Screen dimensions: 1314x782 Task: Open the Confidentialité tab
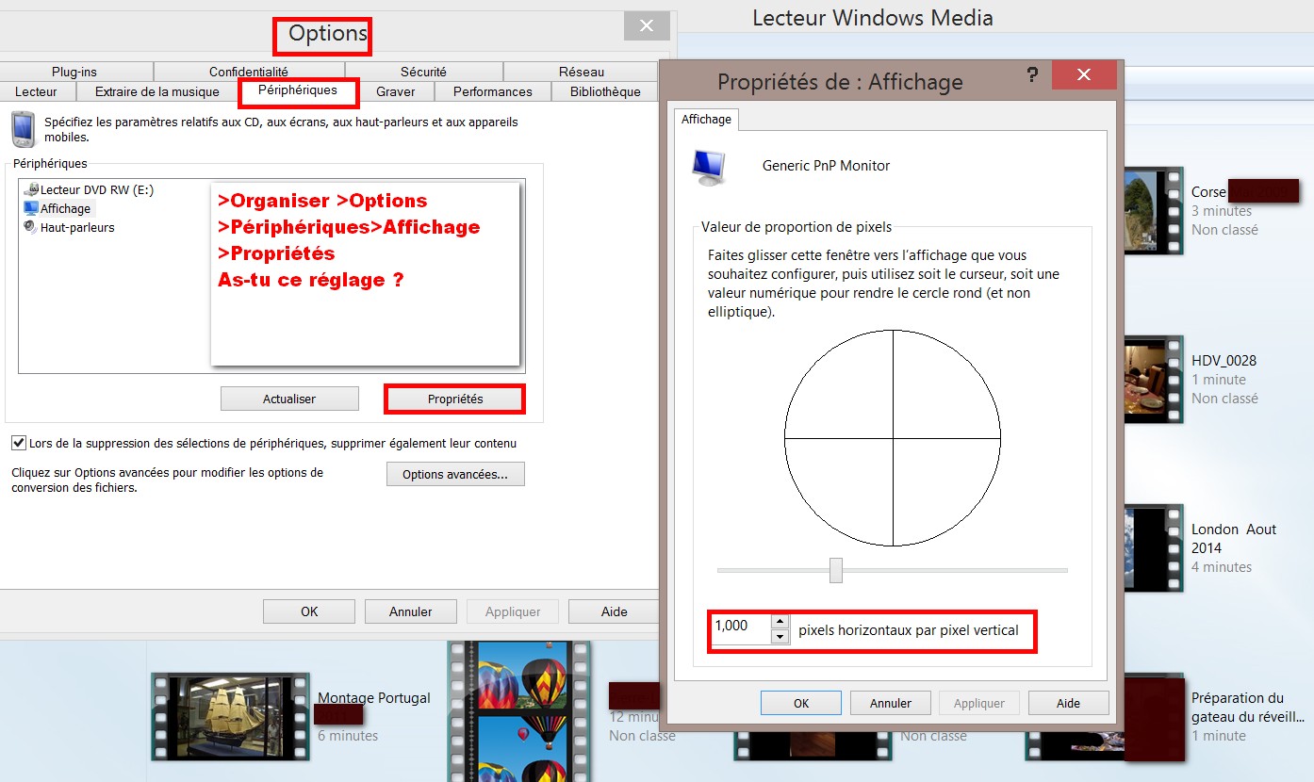pos(249,72)
